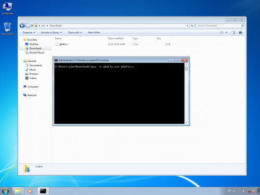Viewport: 260px width, 195px height.
Task: Open the Pictures library
Action: (x=32, y=74)
